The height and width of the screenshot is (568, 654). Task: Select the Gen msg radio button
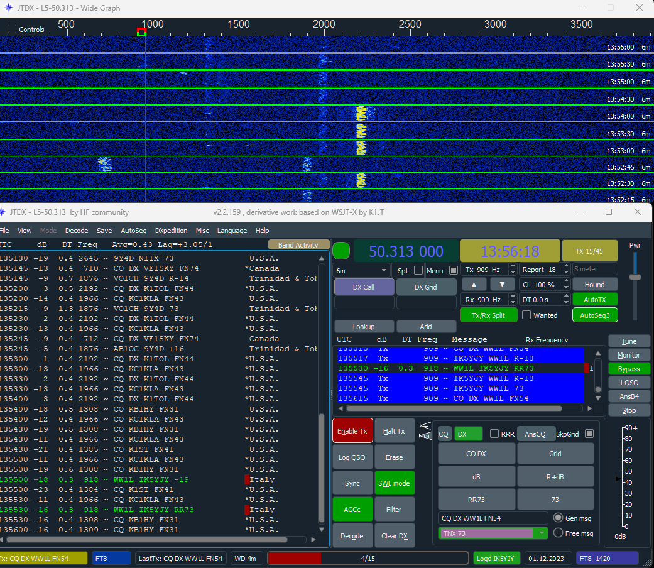click(558, 518)
